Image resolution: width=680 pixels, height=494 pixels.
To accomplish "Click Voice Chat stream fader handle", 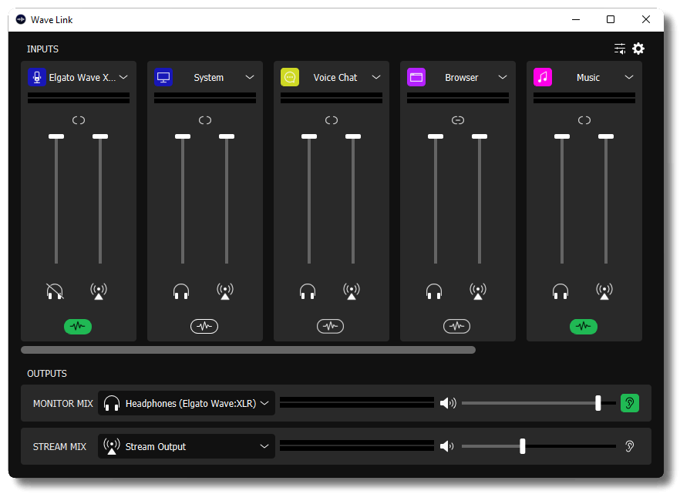I will (353, 136).
